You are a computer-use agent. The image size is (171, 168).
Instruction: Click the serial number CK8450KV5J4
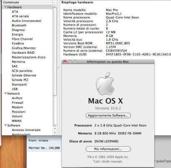point(116,51)
